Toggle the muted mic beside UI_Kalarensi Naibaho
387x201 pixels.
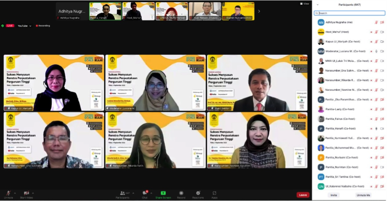pyautogui.click(x=376, y=186)
